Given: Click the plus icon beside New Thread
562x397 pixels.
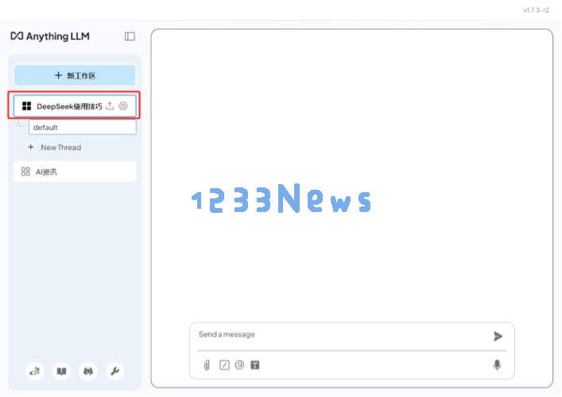Looking at the screenshot, I should (x=31, y=147).
